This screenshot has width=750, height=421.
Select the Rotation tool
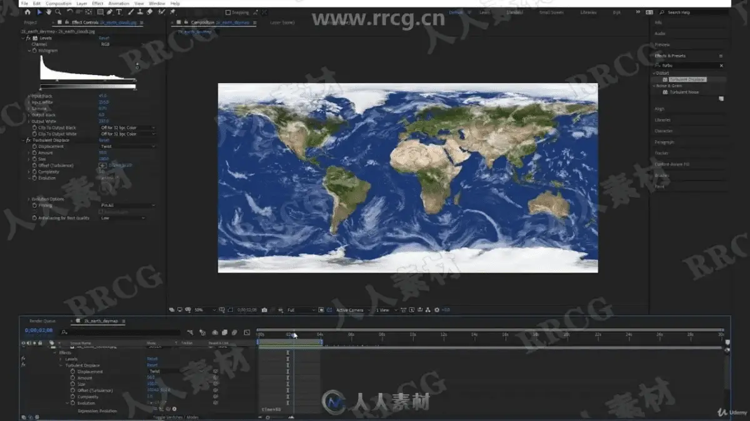coord(69,12)
